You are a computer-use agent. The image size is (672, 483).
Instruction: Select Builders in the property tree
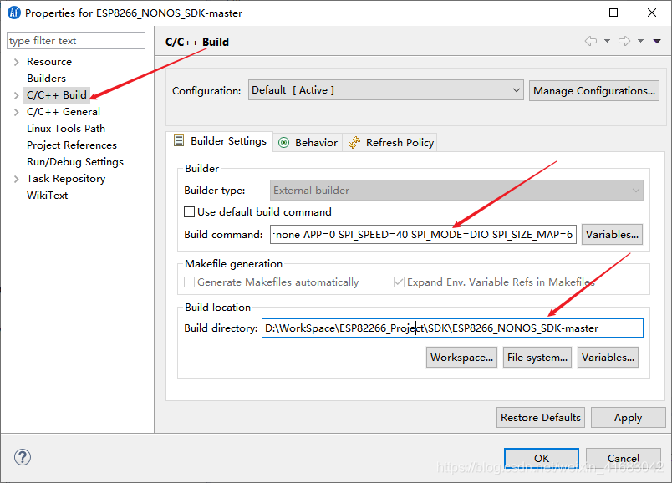[46, 79]
